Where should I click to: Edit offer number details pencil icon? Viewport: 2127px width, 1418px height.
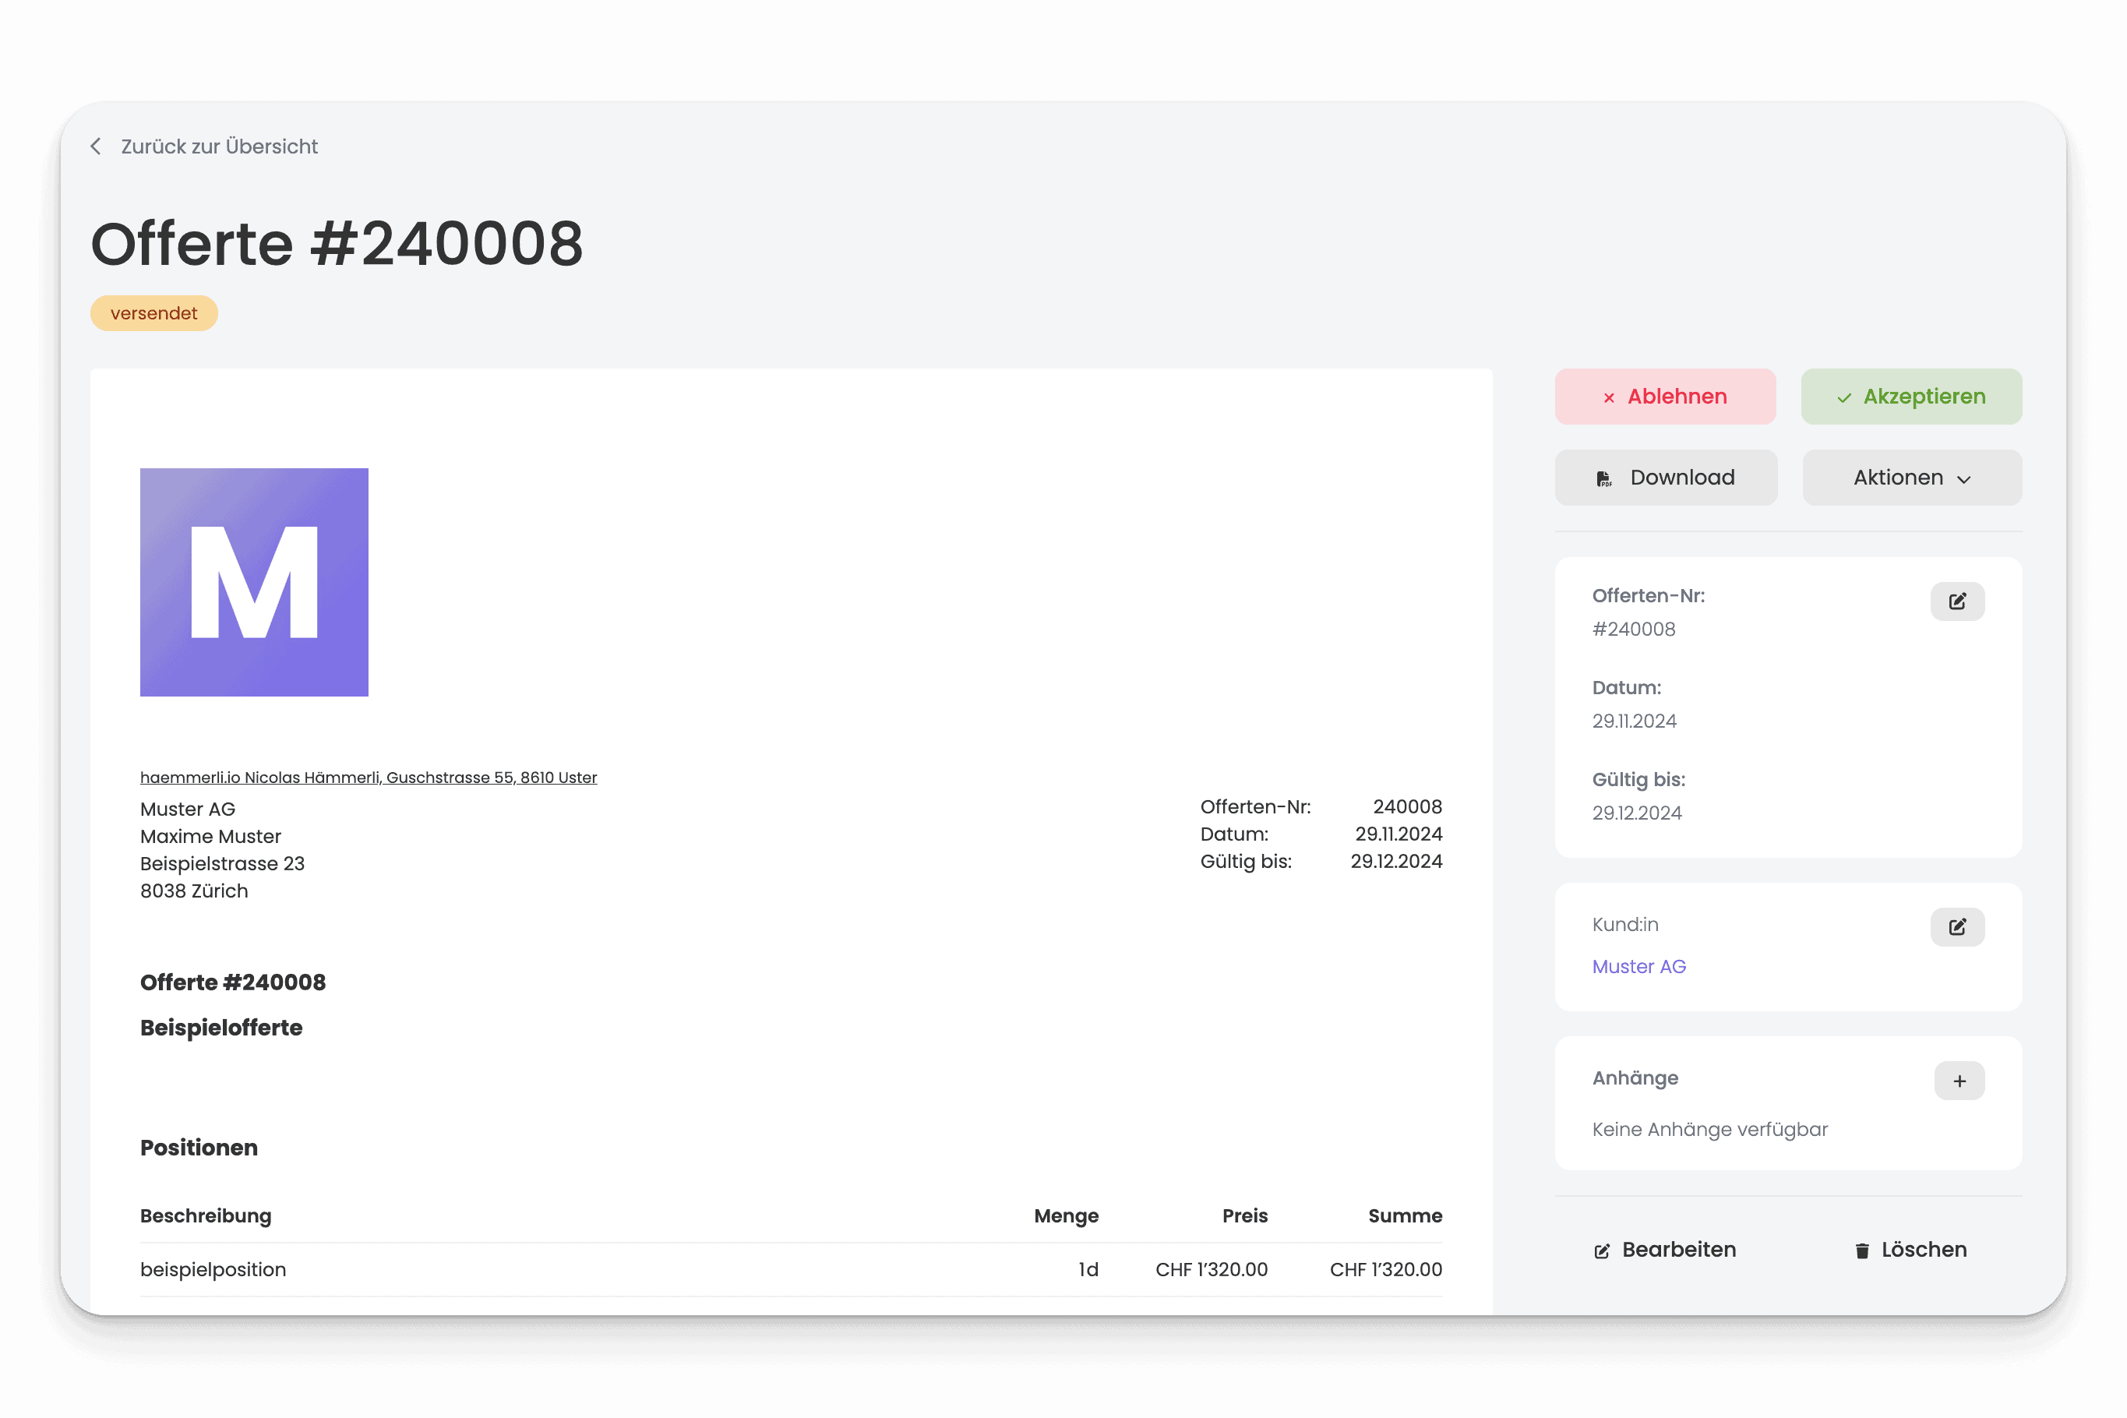(1957, 601)
